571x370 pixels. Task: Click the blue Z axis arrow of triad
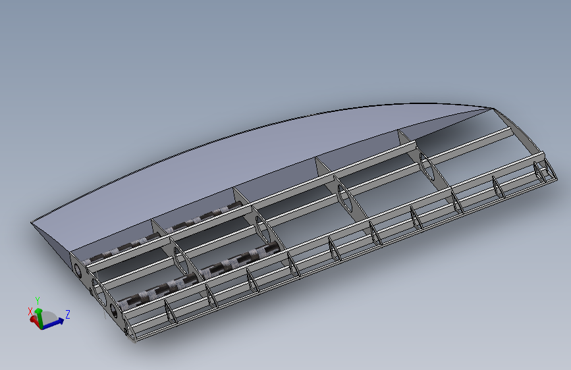click(54, 324)
